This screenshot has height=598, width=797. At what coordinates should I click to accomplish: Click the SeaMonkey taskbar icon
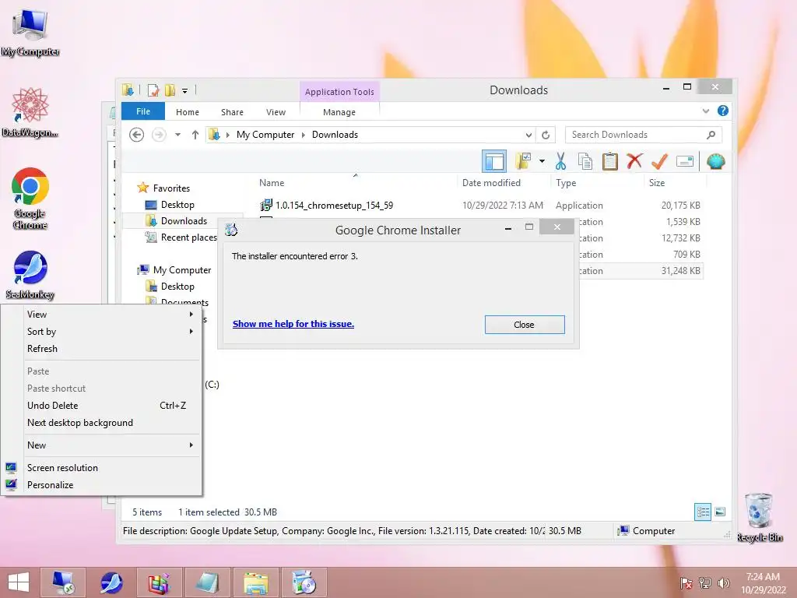[x=111, y=582]
